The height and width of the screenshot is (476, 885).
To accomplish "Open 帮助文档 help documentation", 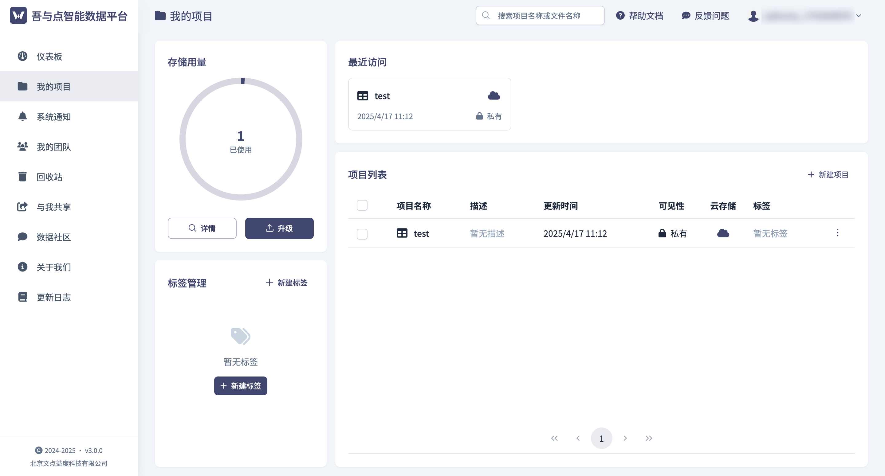I will (640, 16).
